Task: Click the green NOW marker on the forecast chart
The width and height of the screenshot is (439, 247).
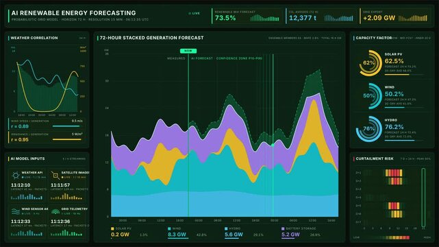Action: pos(188,51)
